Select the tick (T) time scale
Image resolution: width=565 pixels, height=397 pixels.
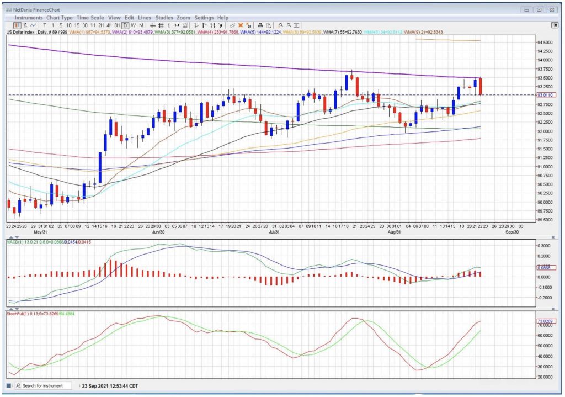coord(44,25)
